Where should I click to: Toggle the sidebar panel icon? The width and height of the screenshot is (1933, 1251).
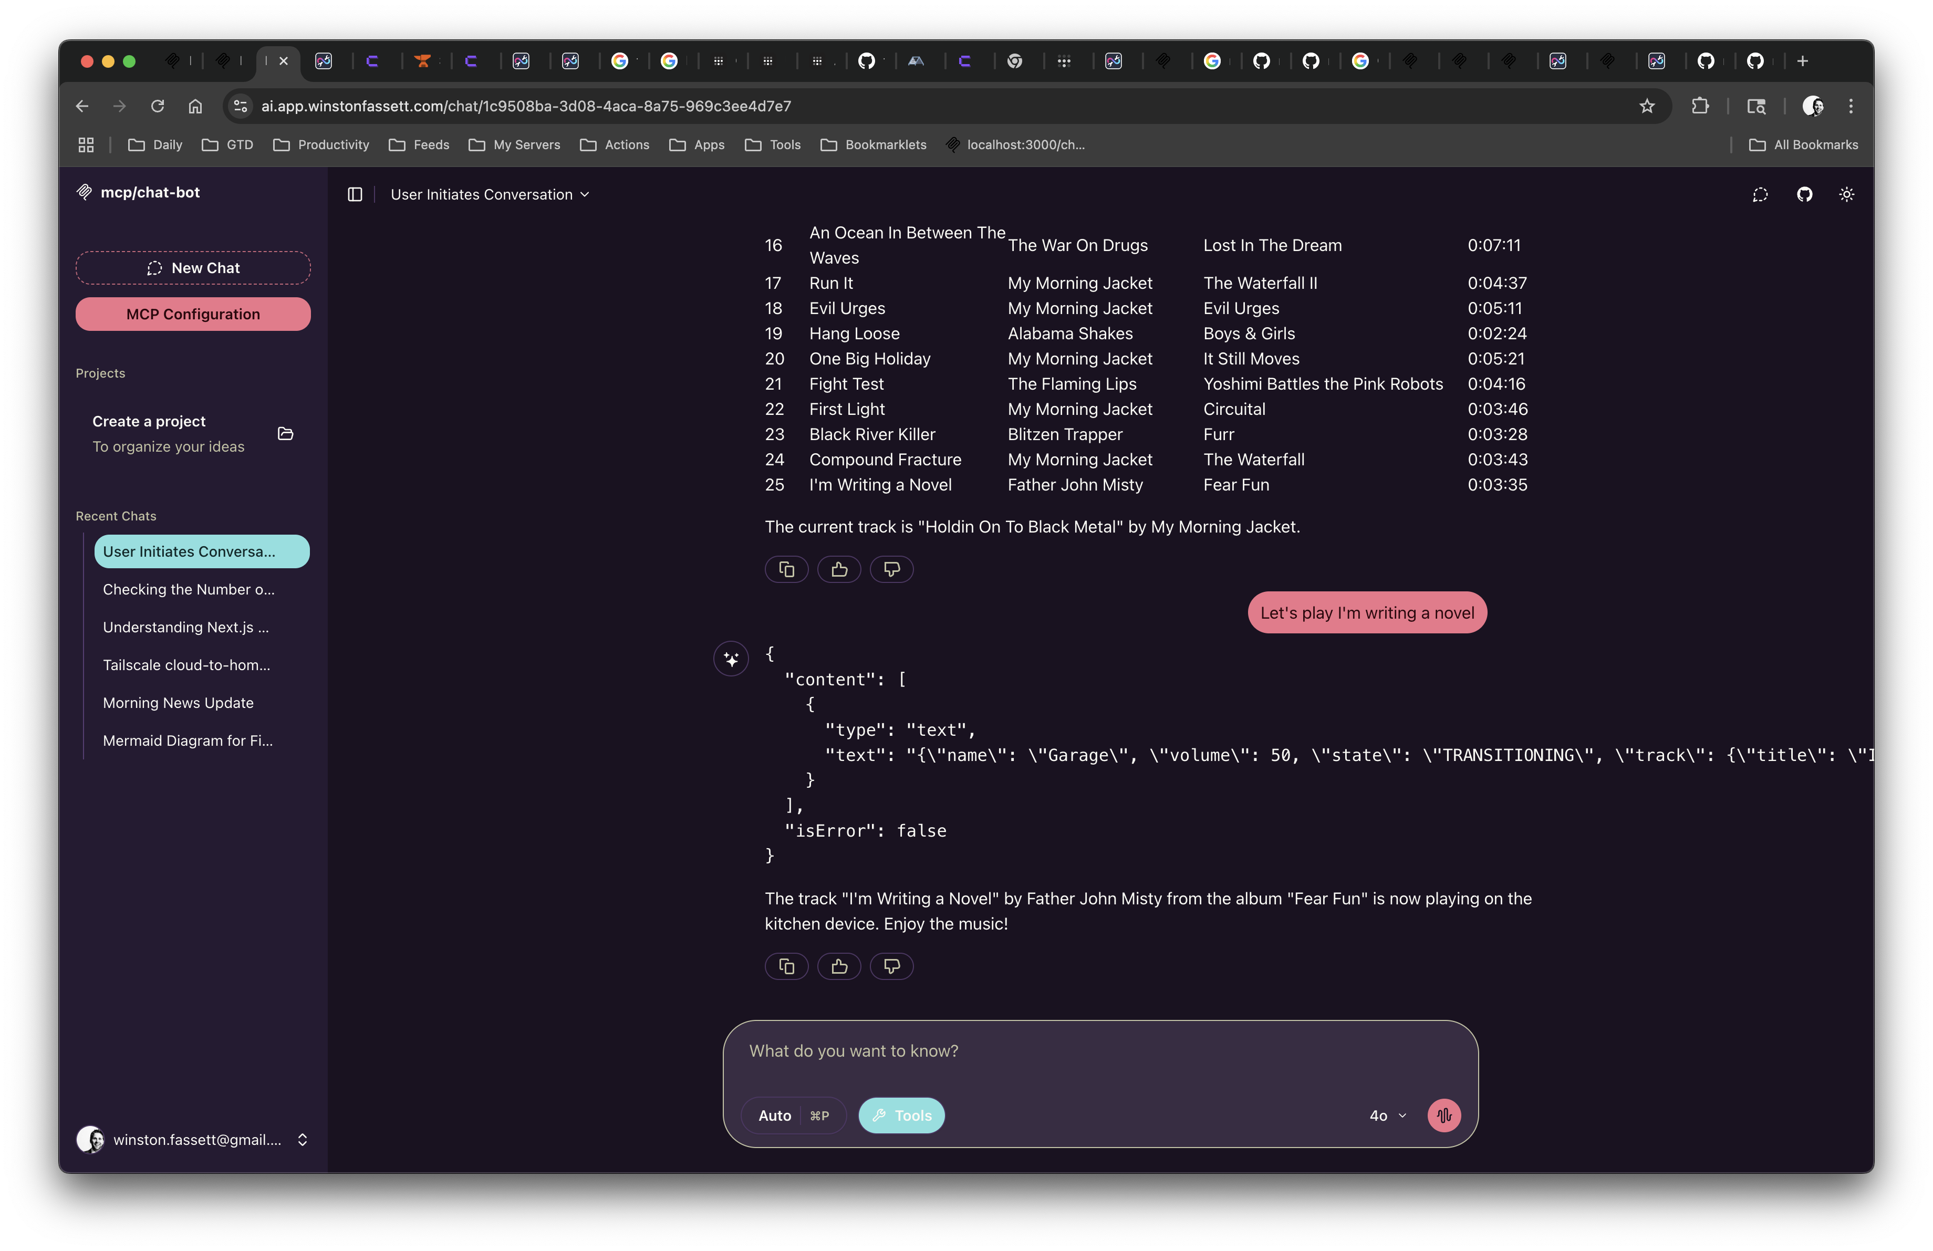coord(355,194)
